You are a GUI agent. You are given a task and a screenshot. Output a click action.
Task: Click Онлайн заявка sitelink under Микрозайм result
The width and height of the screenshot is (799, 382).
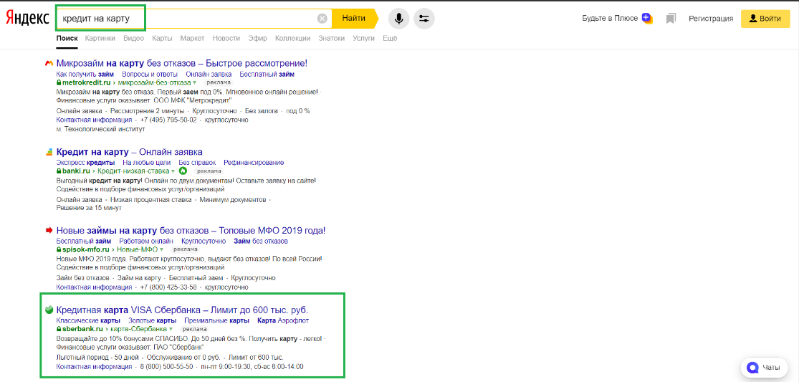pyautogui.click(x=209, y=75)
